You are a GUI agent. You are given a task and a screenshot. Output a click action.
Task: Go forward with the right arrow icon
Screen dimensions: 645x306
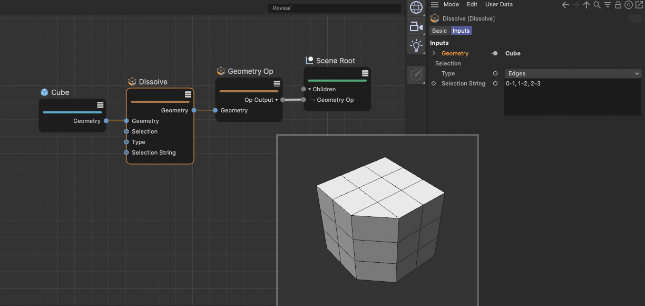[576, 5]
